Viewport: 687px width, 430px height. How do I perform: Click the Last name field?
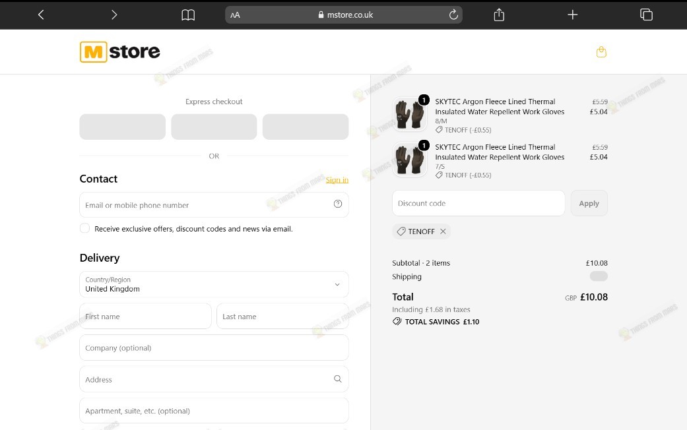[x=282, y=316]
